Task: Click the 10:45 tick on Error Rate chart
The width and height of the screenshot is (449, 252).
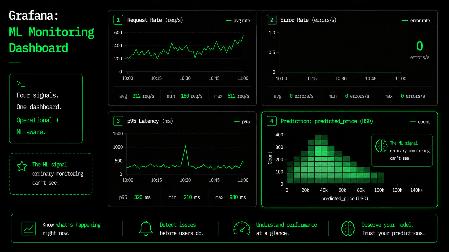Action: 371,78
